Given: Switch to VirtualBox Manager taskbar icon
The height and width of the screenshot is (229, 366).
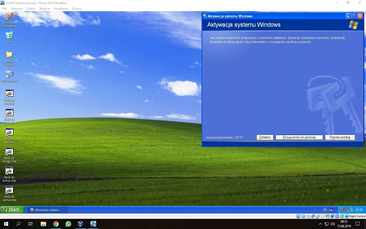Looking at the screenshot, I should tap(81, 224).
